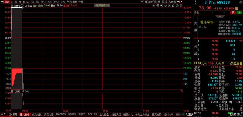Click the 点击查看 link beside 大买单
This screenshot has width=243, height=117.
tap(235, 64)
